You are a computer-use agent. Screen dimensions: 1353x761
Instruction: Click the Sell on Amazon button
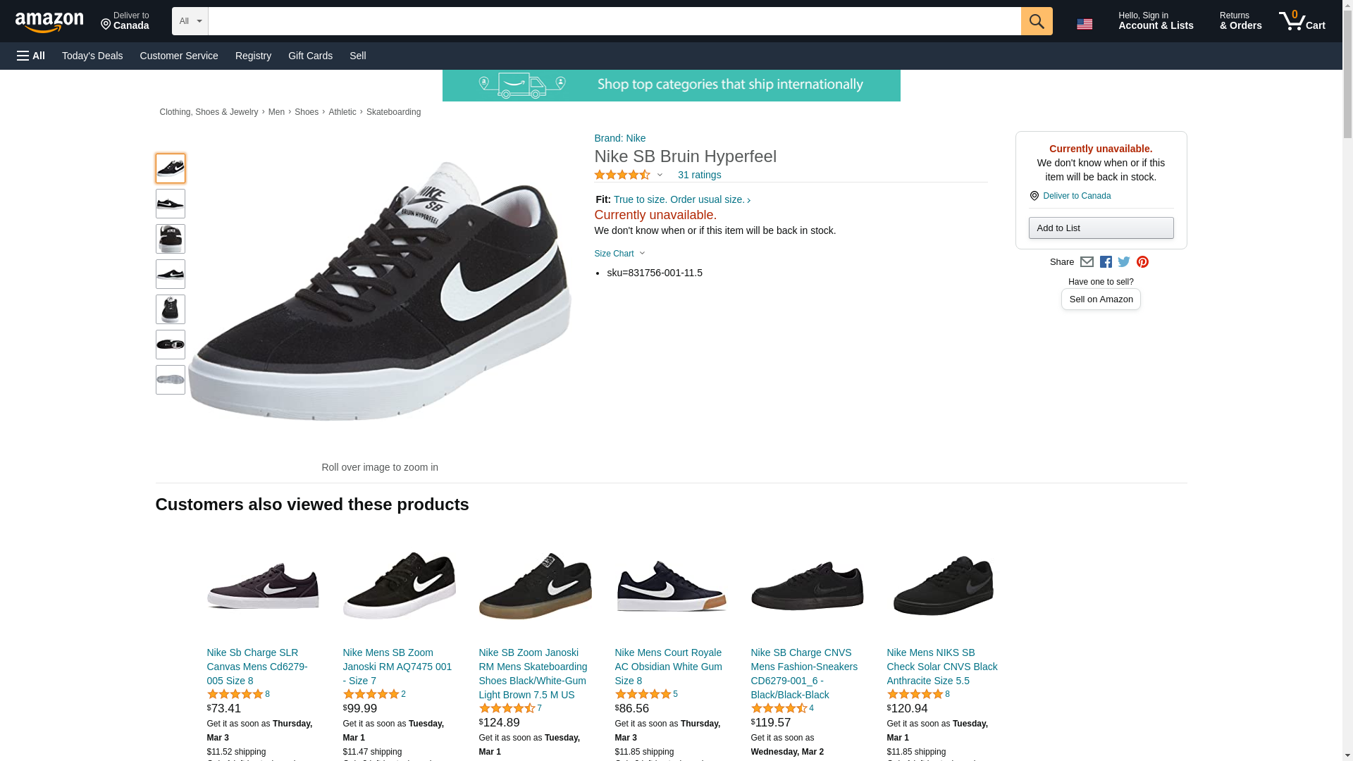tap(1101, 299)
